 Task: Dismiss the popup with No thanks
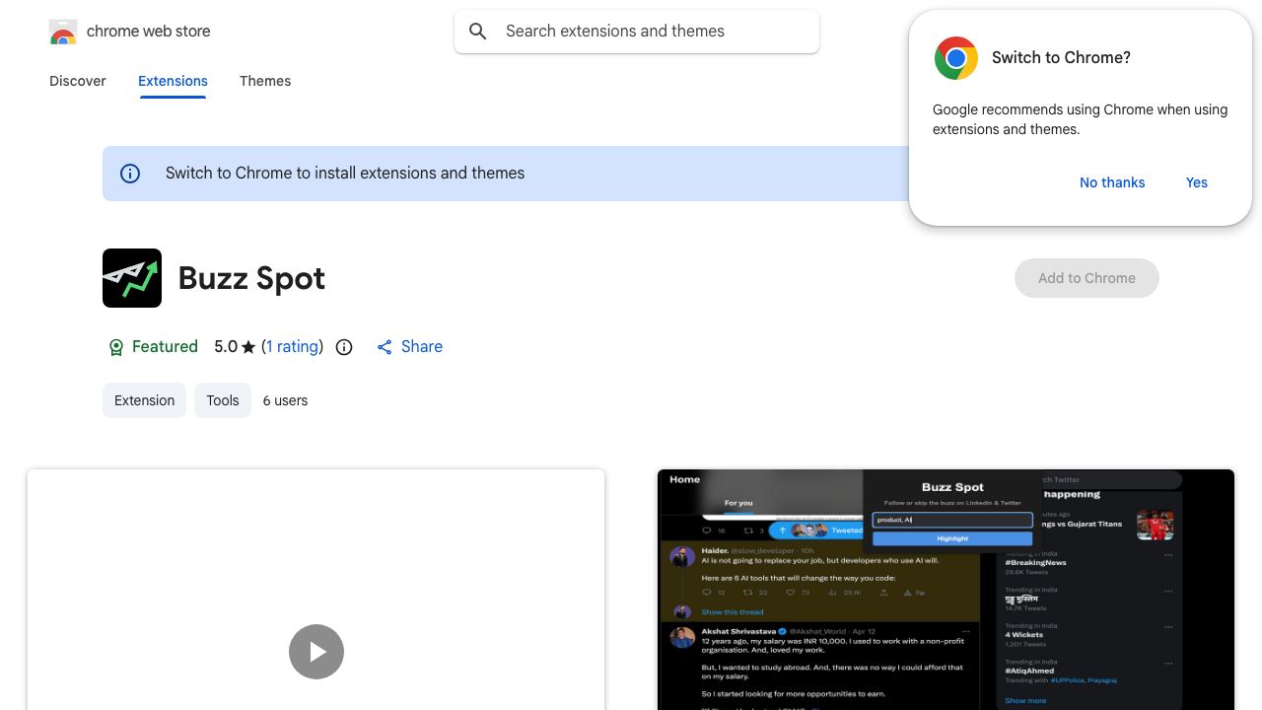[1112, 182]
